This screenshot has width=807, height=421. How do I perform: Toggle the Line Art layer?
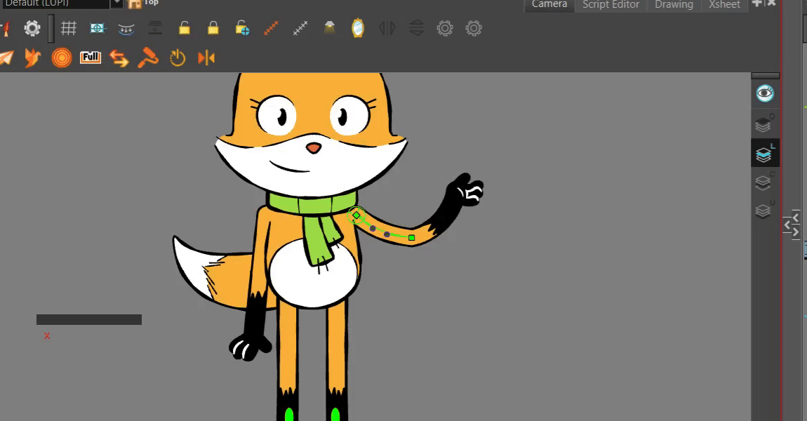(x=763, y=153)
